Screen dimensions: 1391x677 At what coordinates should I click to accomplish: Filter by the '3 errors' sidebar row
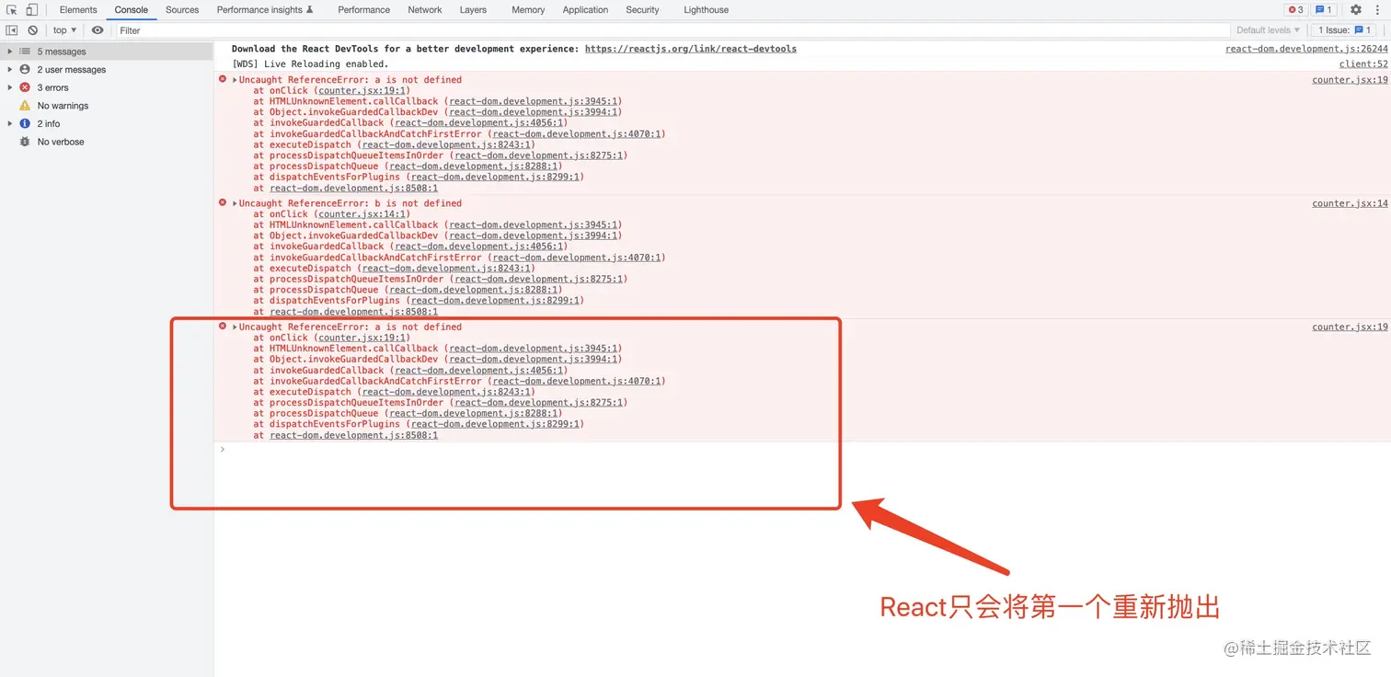coord(107,87)
